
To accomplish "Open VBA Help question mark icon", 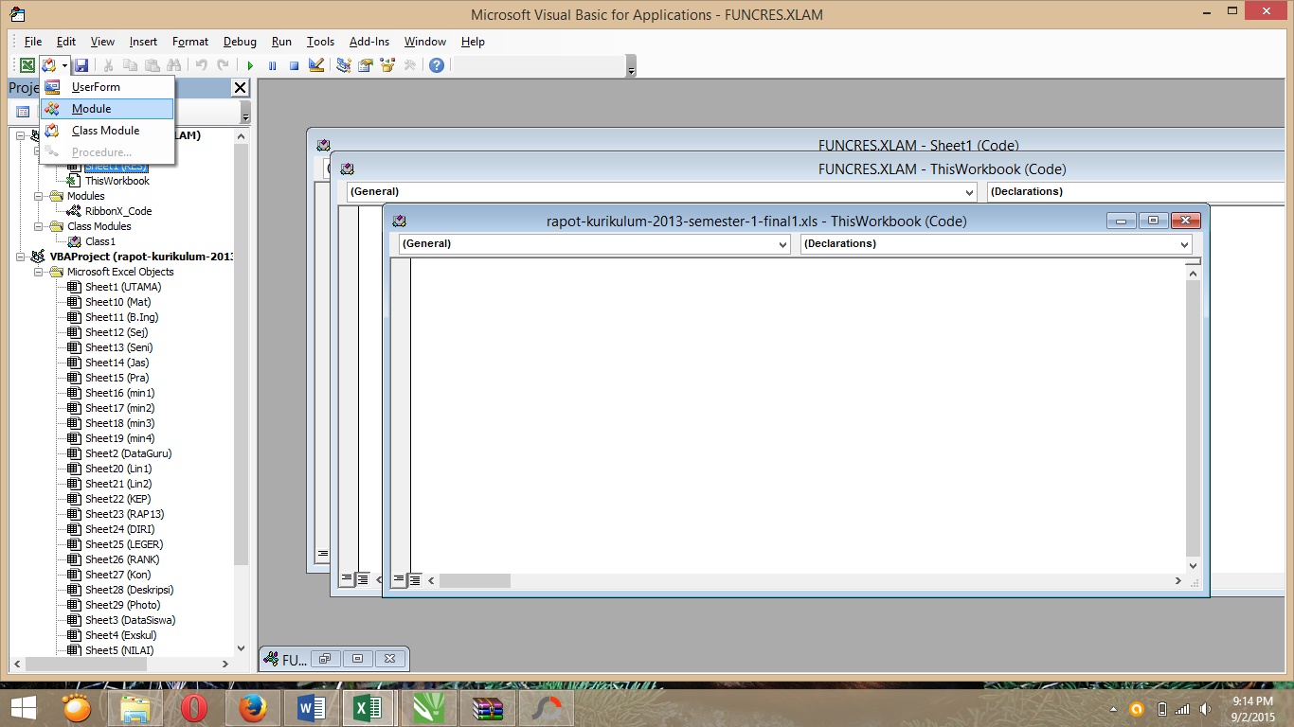I will pyautogui.click(x=437, y=65).
